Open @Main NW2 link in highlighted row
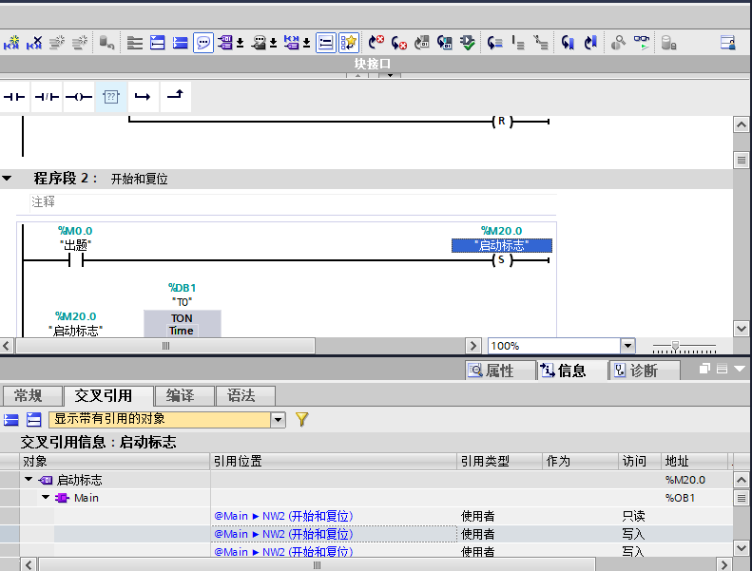752x571 pixels. [x=283, y=534]
